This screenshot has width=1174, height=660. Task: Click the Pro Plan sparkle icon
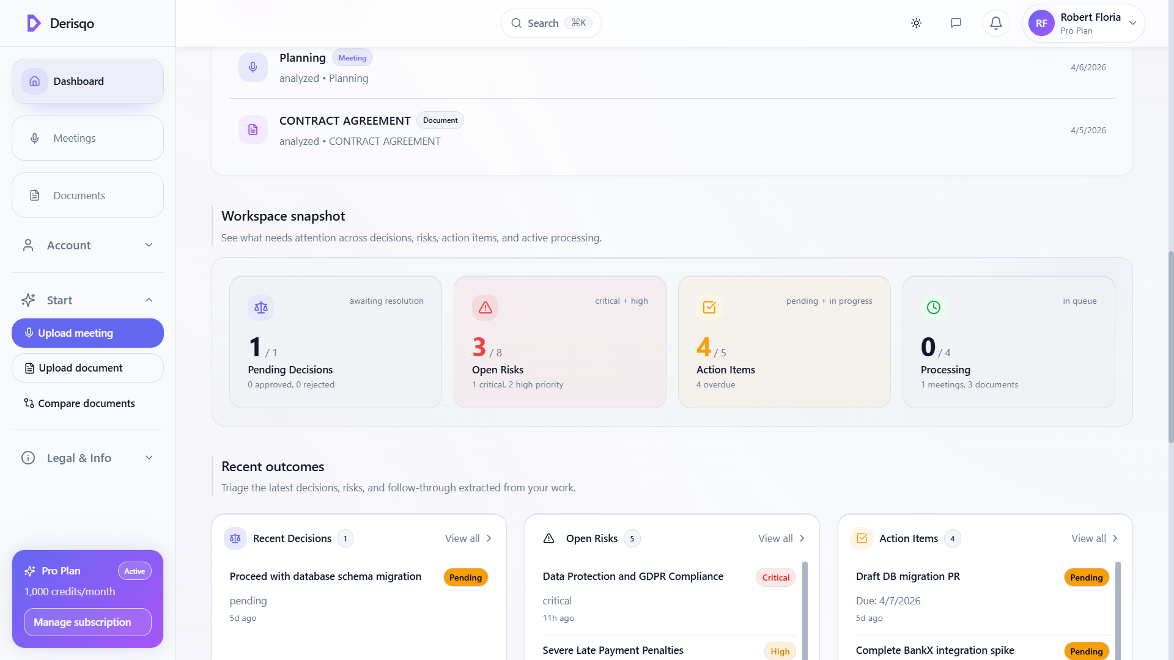(x=30, y=571)
